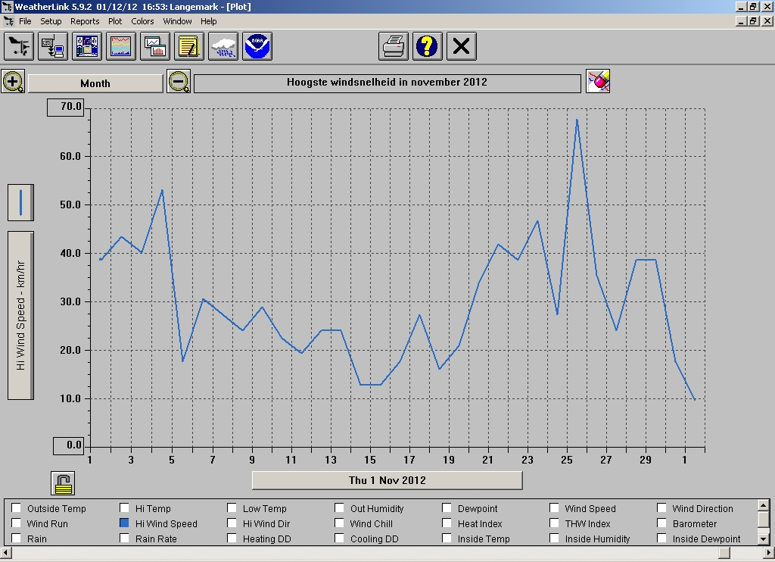Open the Colors menu

143,21
